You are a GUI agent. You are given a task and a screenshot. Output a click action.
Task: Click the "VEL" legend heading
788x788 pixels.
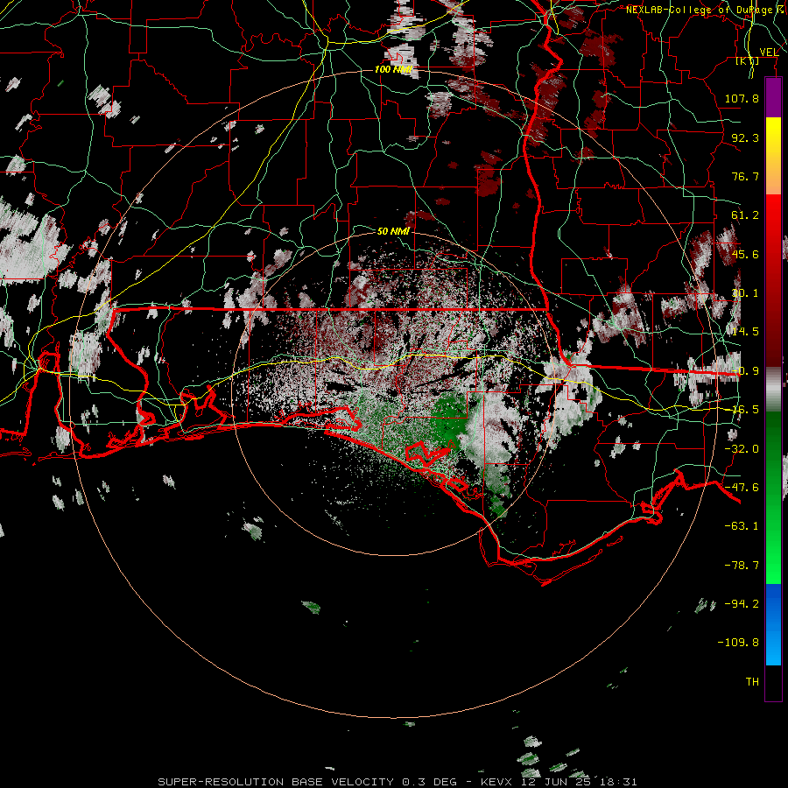tap(769, 52)
